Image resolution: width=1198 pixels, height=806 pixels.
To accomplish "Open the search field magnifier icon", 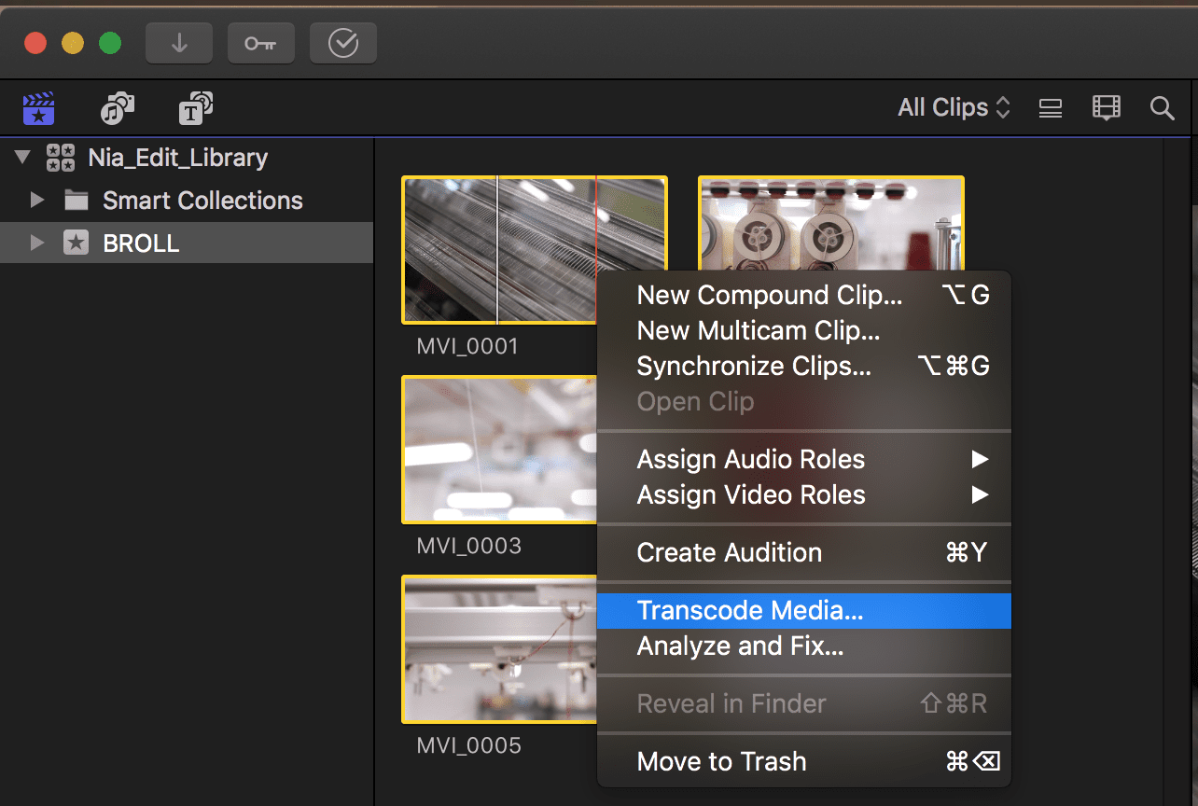I will click(x=1162, y=107).
